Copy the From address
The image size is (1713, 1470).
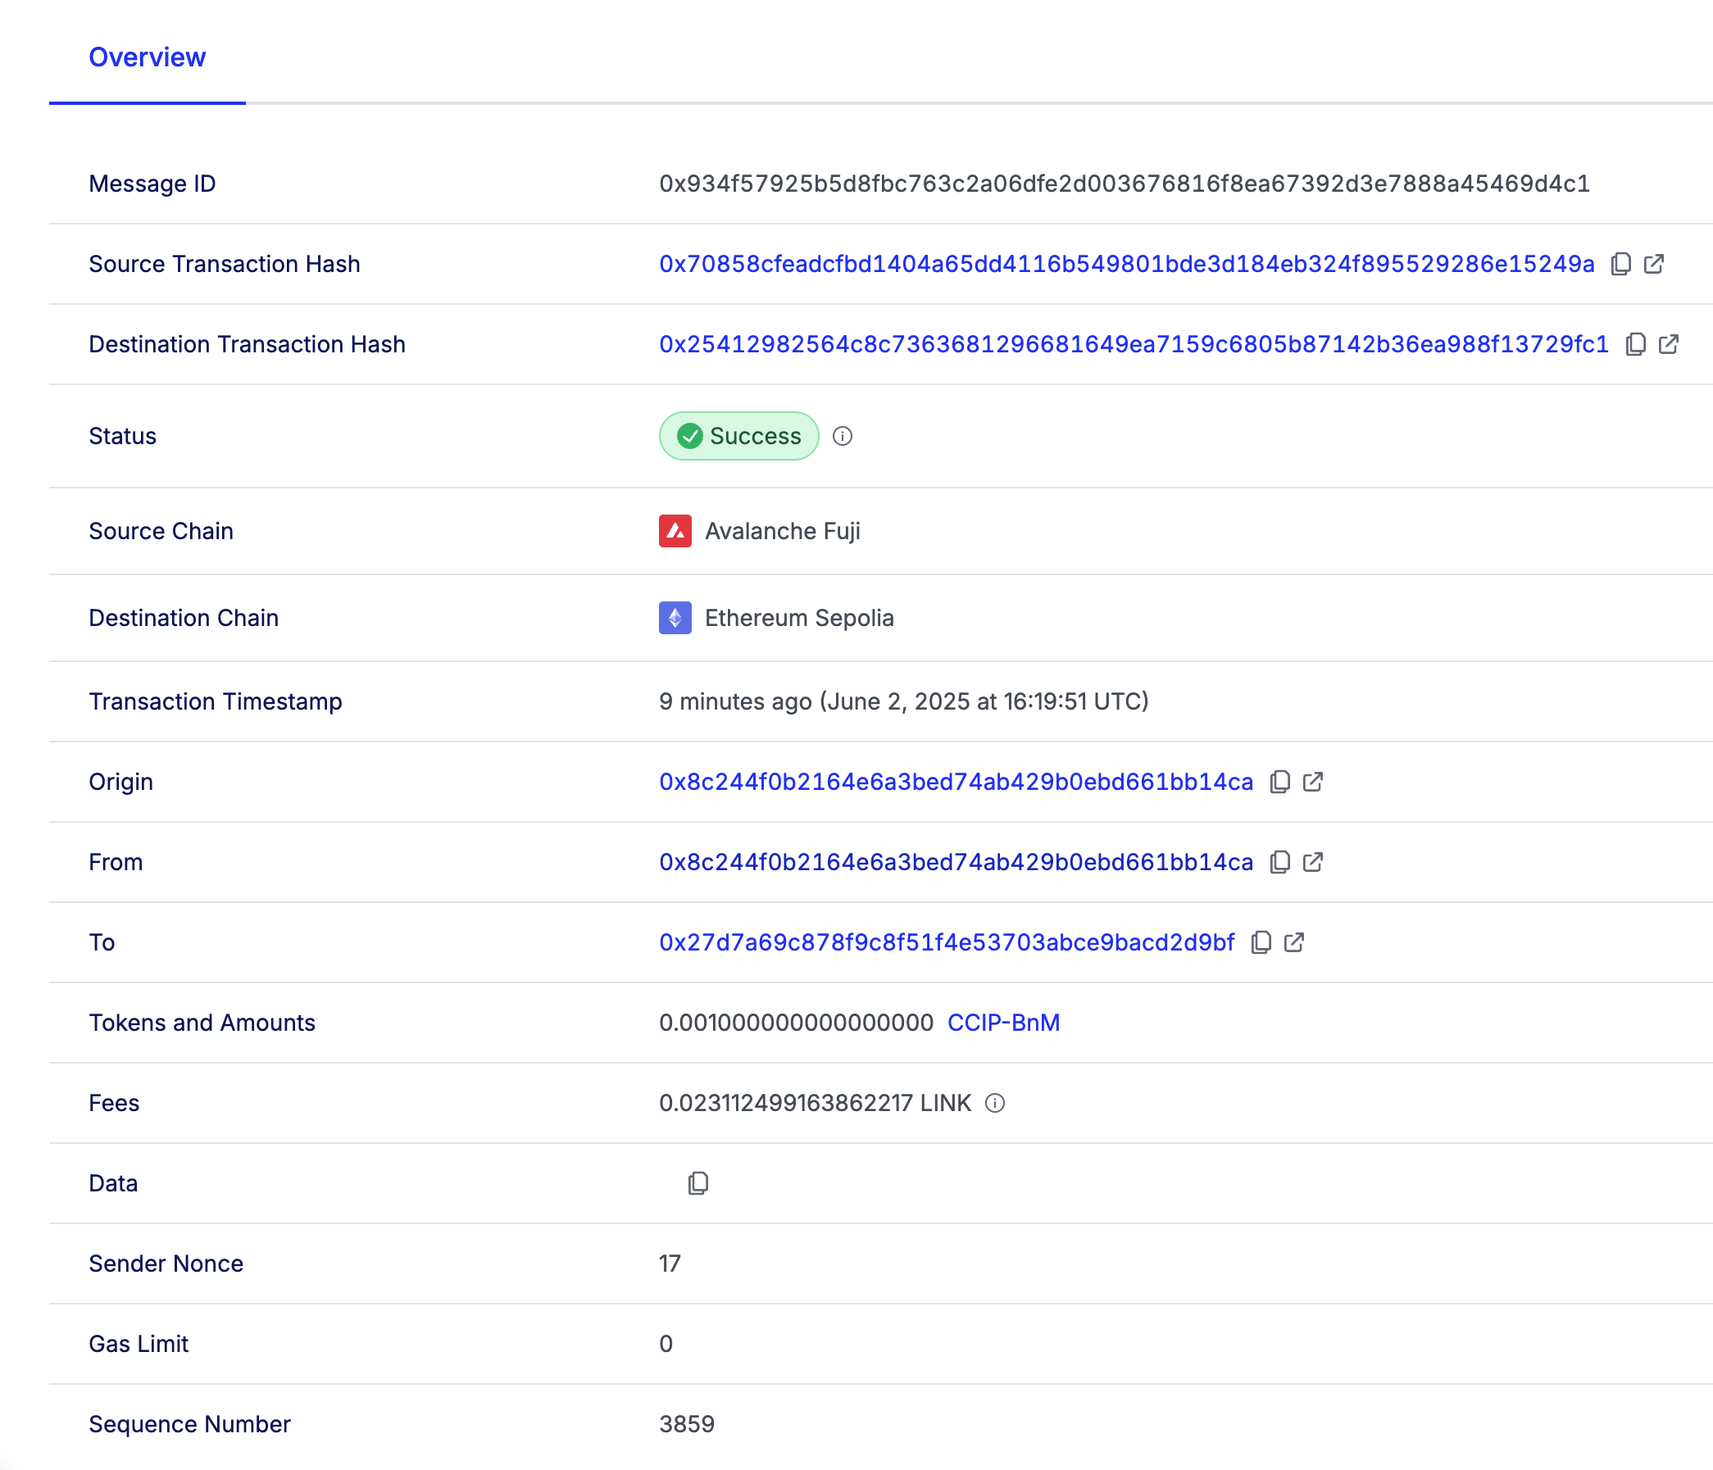click(x=1279, y=861)
